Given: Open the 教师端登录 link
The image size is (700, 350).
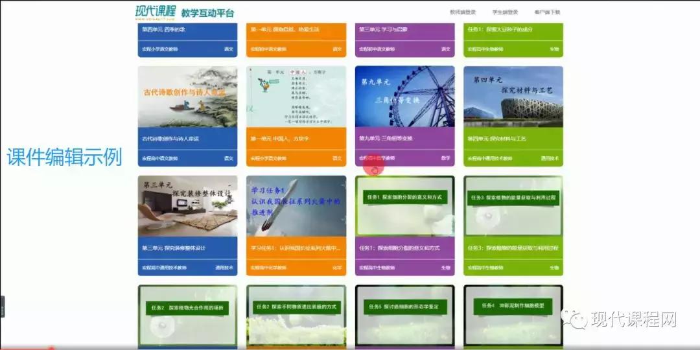Looking at the screenshot, I should click(x=463, y=12).
